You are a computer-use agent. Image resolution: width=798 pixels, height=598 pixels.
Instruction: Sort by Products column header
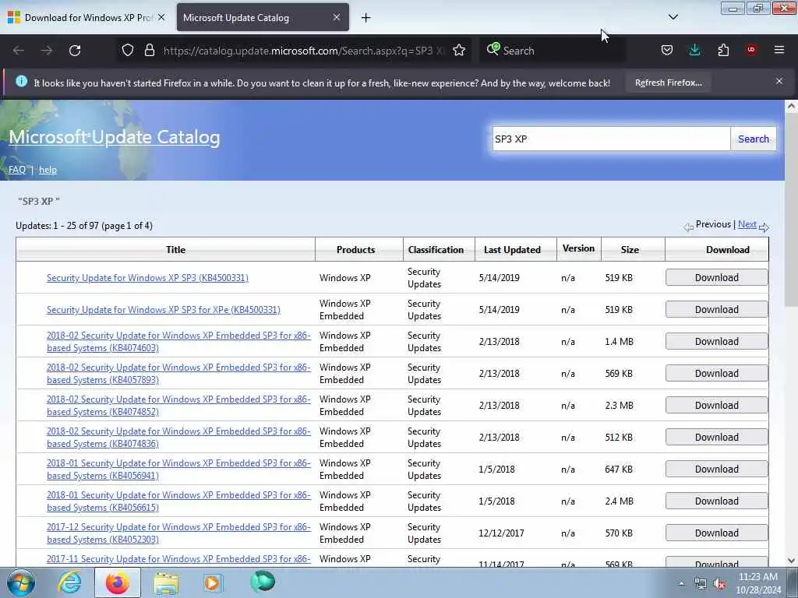point(355,250)
